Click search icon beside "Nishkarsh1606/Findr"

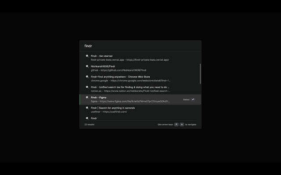pyautogui.click(x=87, y=66)
